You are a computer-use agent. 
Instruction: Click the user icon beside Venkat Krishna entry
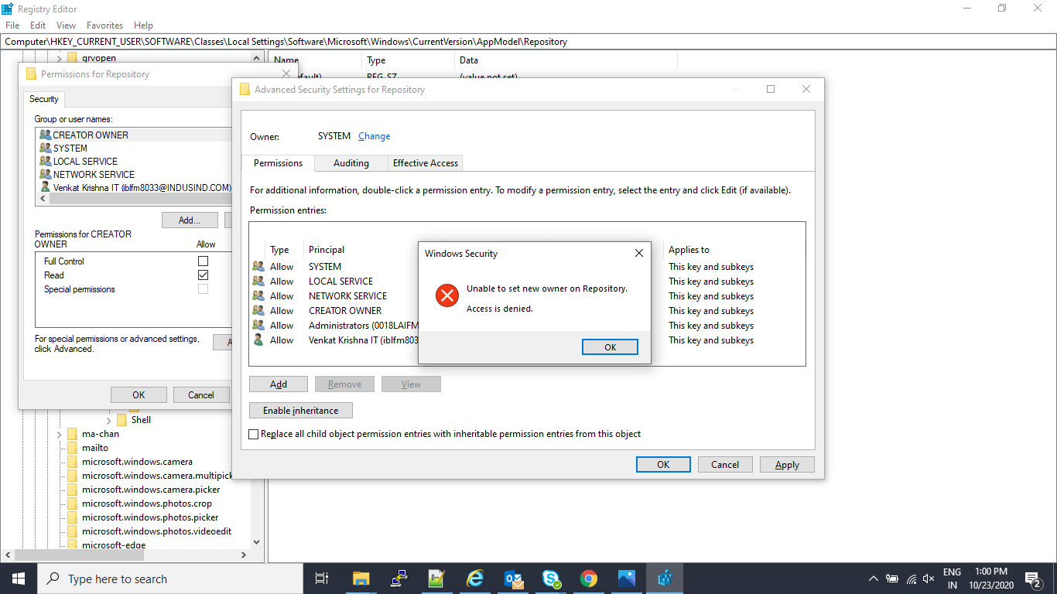click(x=258, y=340)
